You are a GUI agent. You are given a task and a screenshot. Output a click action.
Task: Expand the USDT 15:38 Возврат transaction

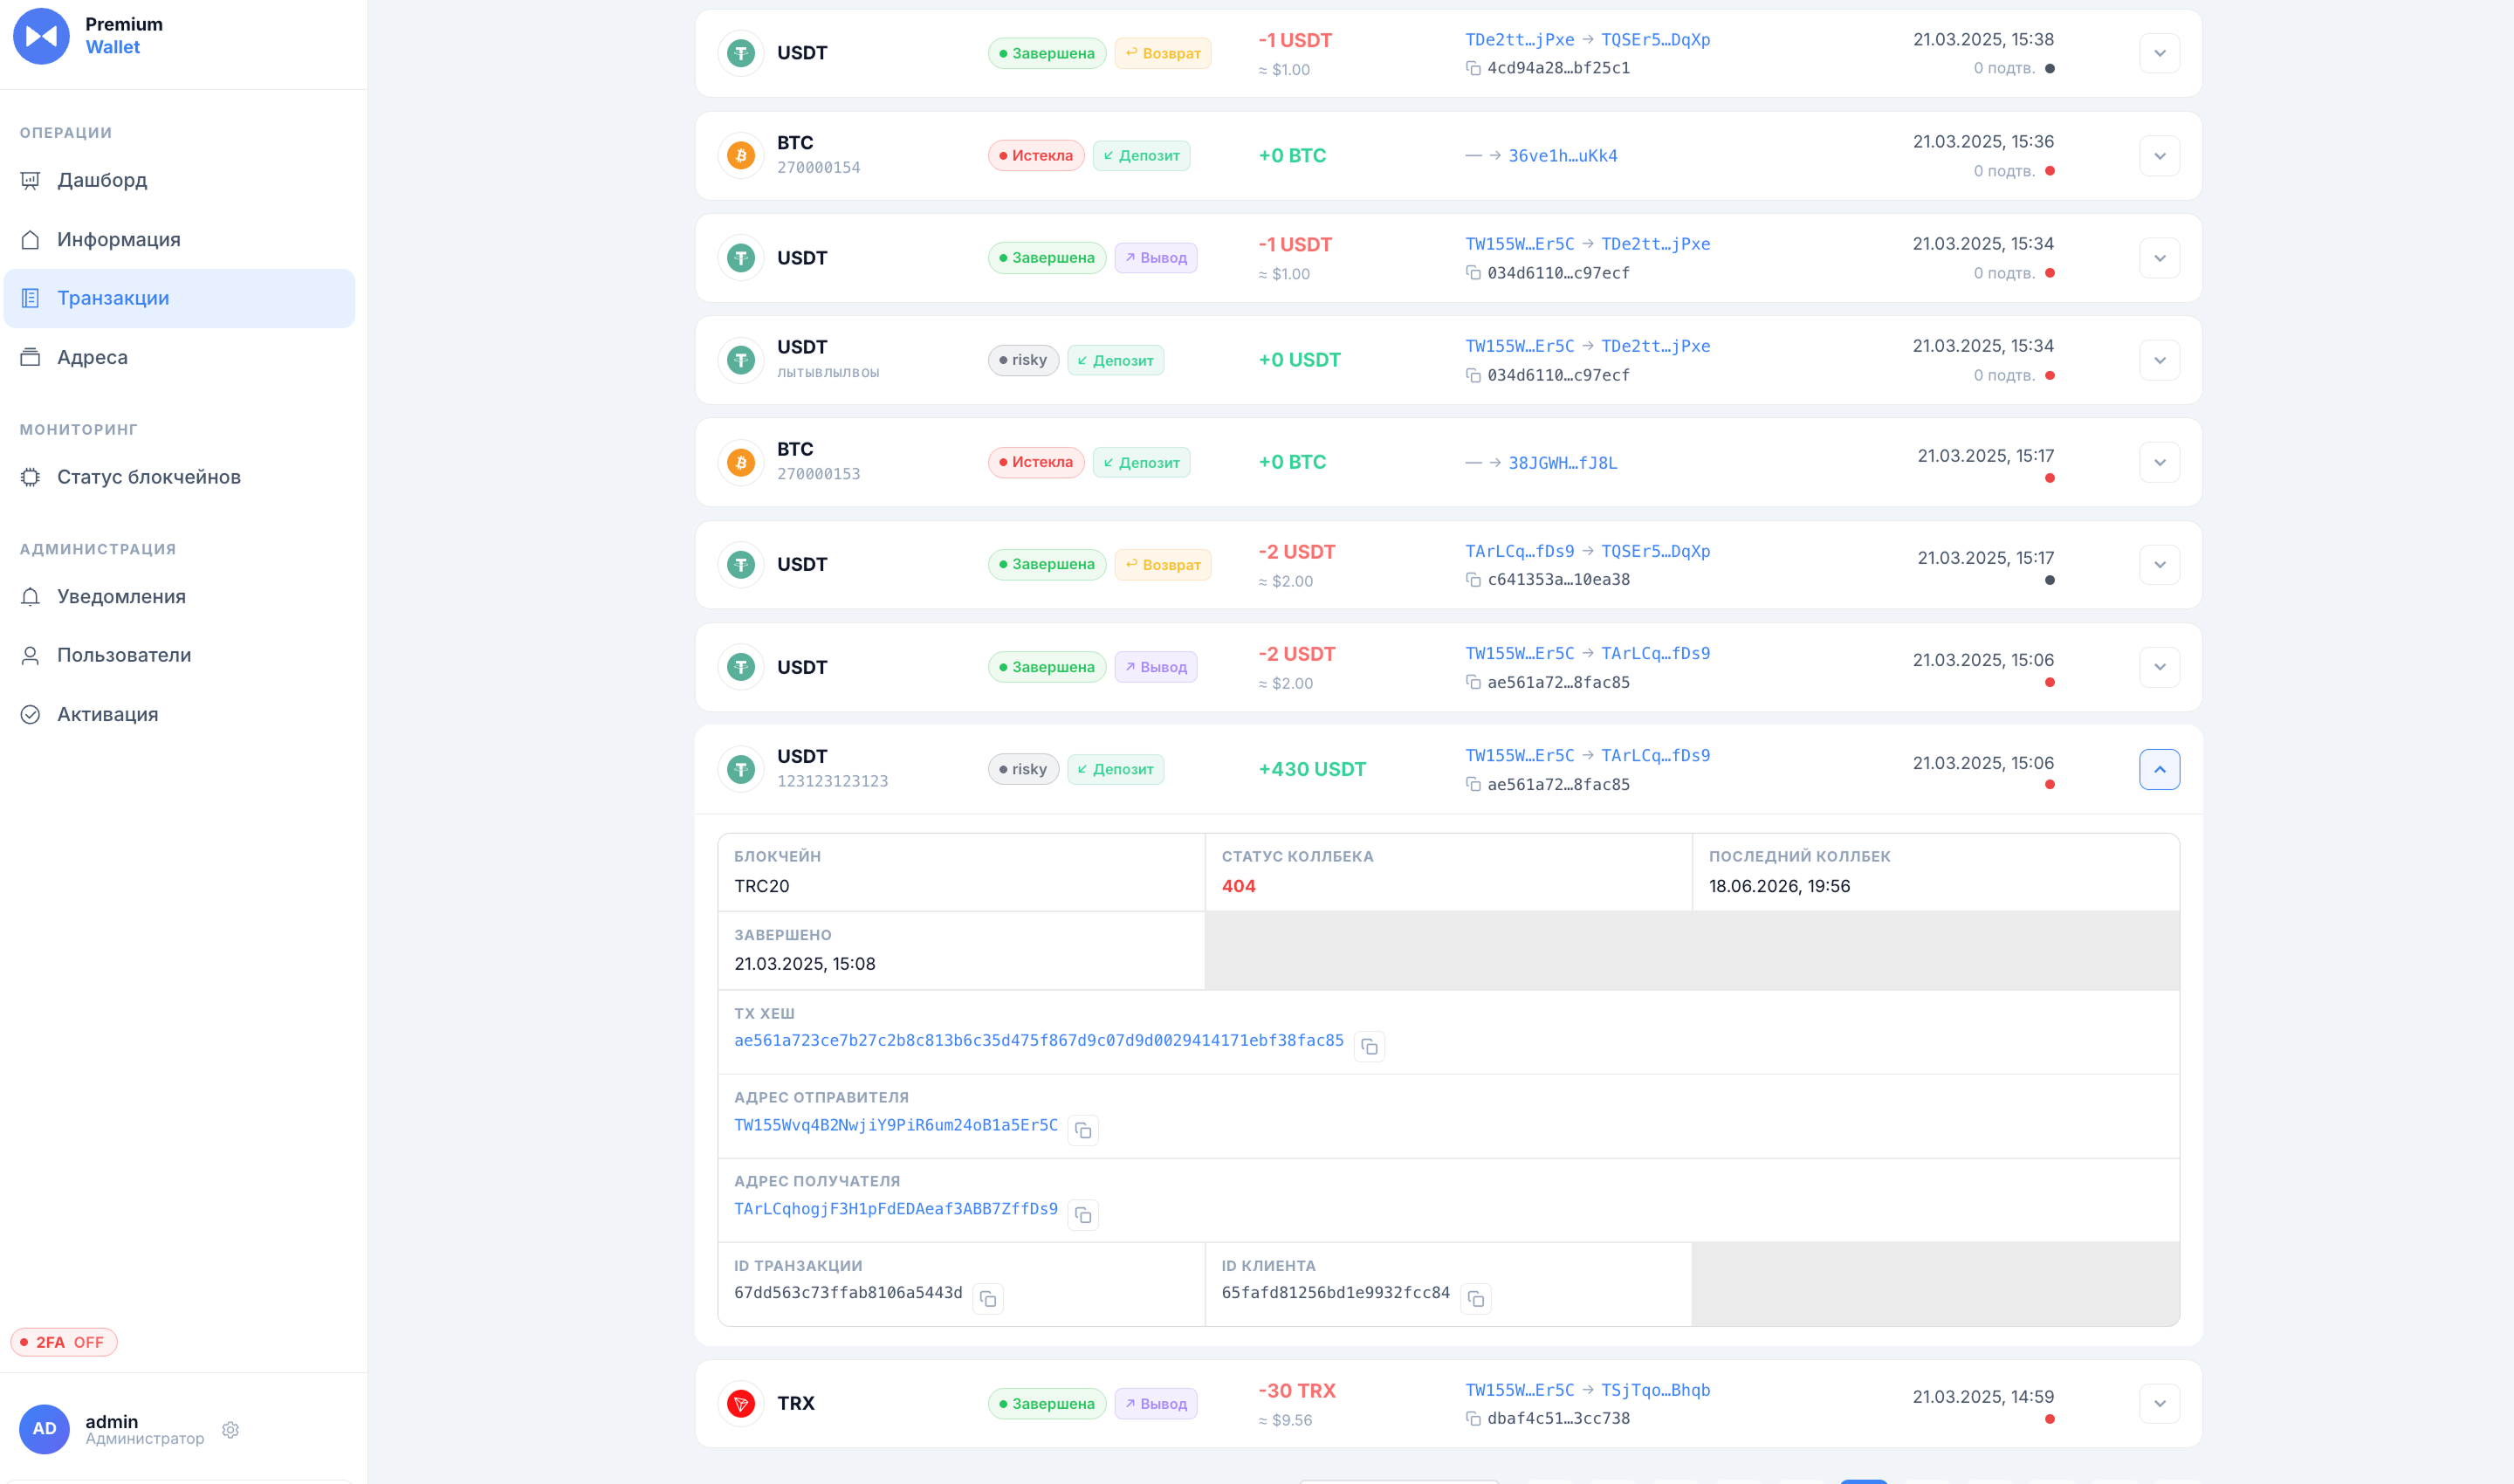pyautogui.click(x=2159, y=53)
